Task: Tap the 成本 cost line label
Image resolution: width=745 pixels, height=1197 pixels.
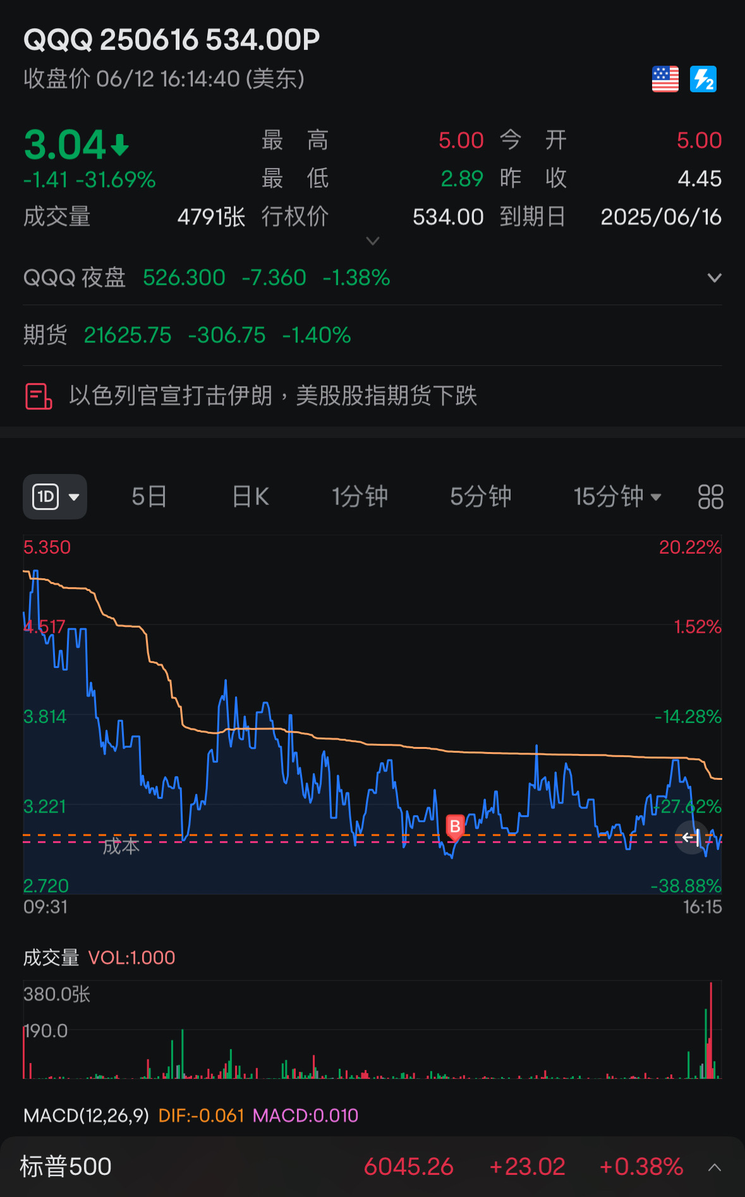Action: 121,846
